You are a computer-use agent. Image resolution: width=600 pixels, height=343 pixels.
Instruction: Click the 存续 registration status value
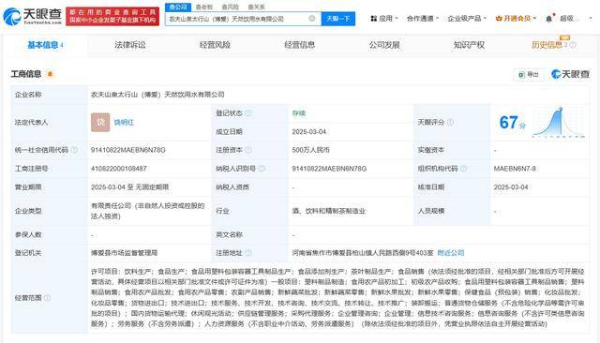(299, 113)
